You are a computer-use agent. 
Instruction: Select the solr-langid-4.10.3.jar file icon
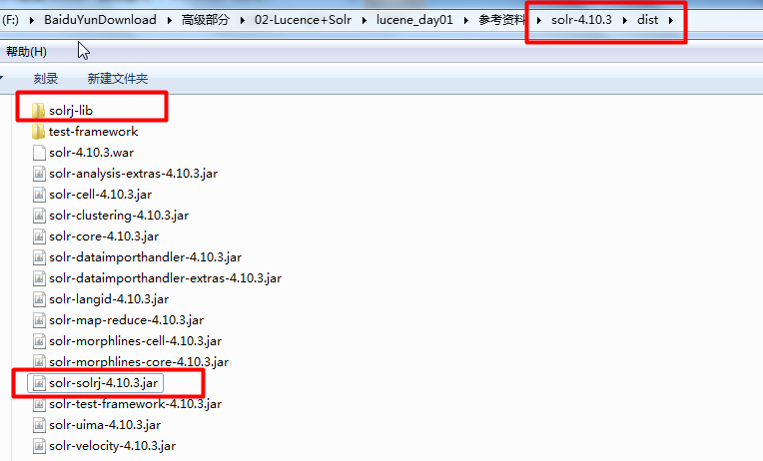click(x=39, y=298)
